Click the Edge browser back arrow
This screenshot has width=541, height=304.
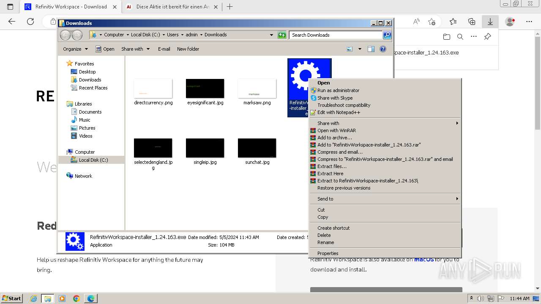[x=12, y=22]
